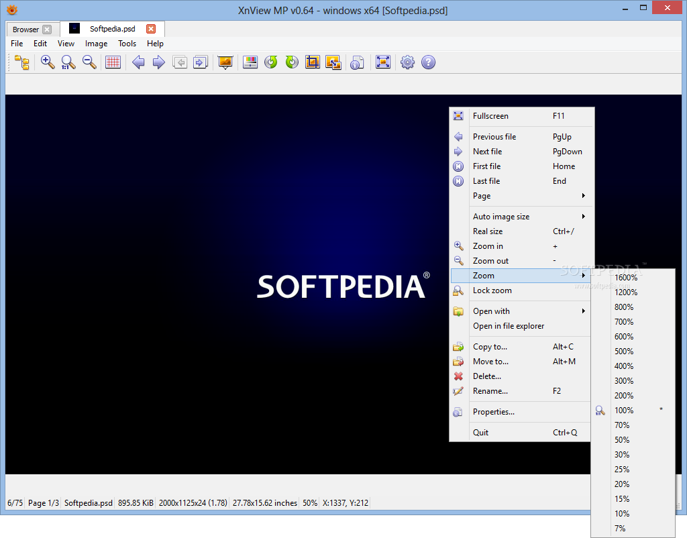Viewport: 687px width, 538px height.
Task: Set zoom to 200%
Action: (x=633, y=396)
